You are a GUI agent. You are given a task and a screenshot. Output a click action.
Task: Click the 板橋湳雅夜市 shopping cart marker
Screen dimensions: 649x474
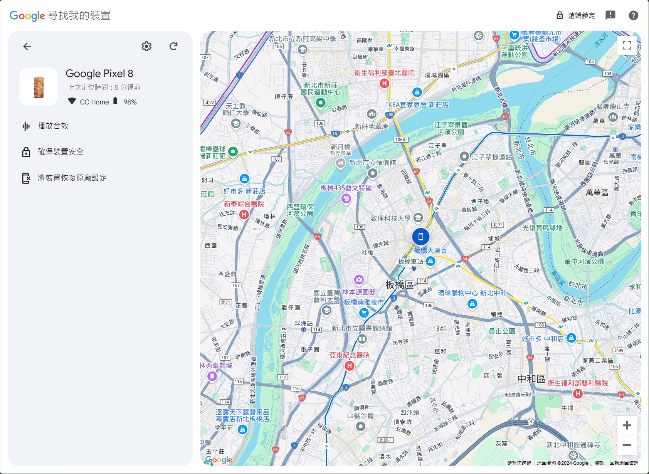(x=364, y=313)
